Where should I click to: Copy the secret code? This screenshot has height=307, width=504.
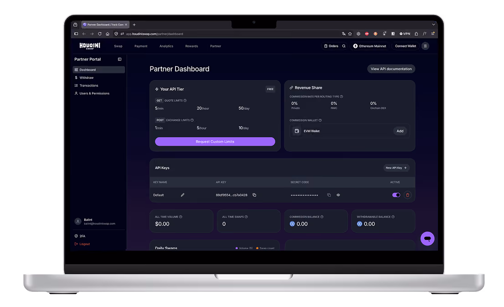point(329,195)
